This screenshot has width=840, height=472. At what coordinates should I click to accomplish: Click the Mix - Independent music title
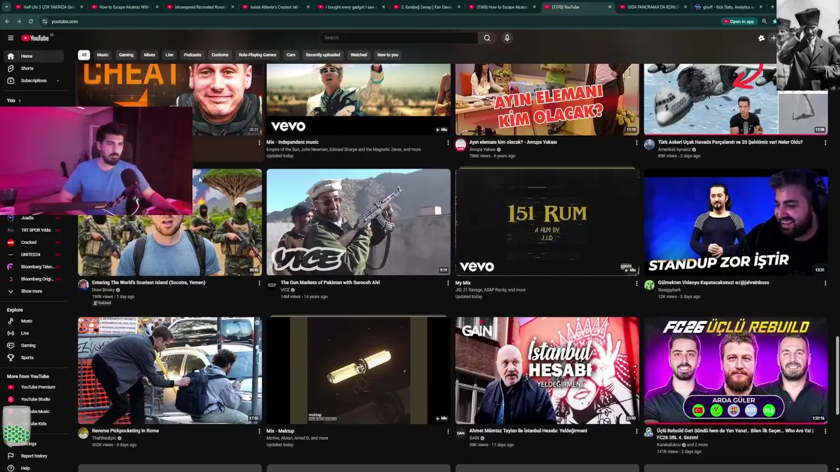coord(293,142)
